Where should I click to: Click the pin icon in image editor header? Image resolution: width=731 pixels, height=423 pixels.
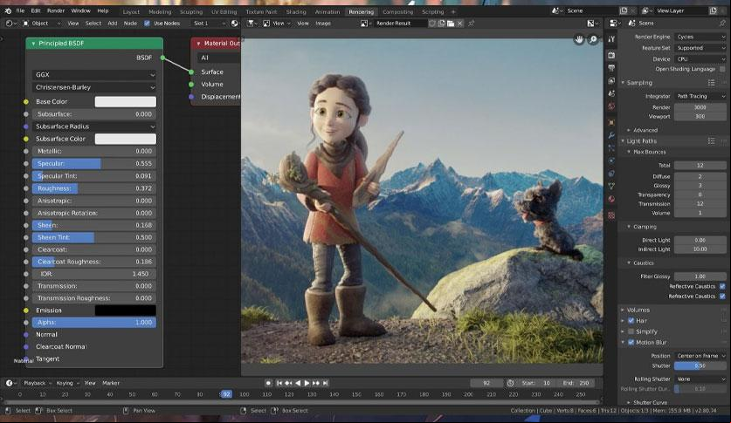click(x=472, y=23)
